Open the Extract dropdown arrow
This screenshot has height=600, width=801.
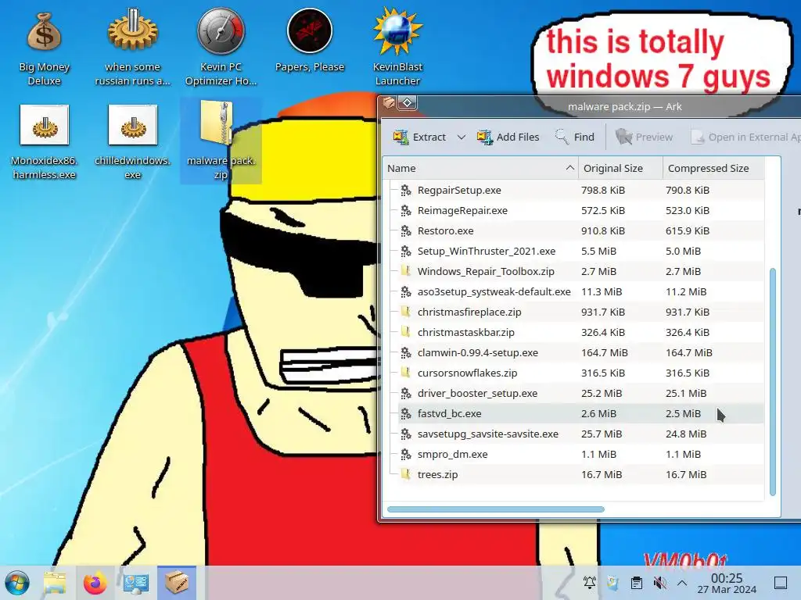click(462, 137)
